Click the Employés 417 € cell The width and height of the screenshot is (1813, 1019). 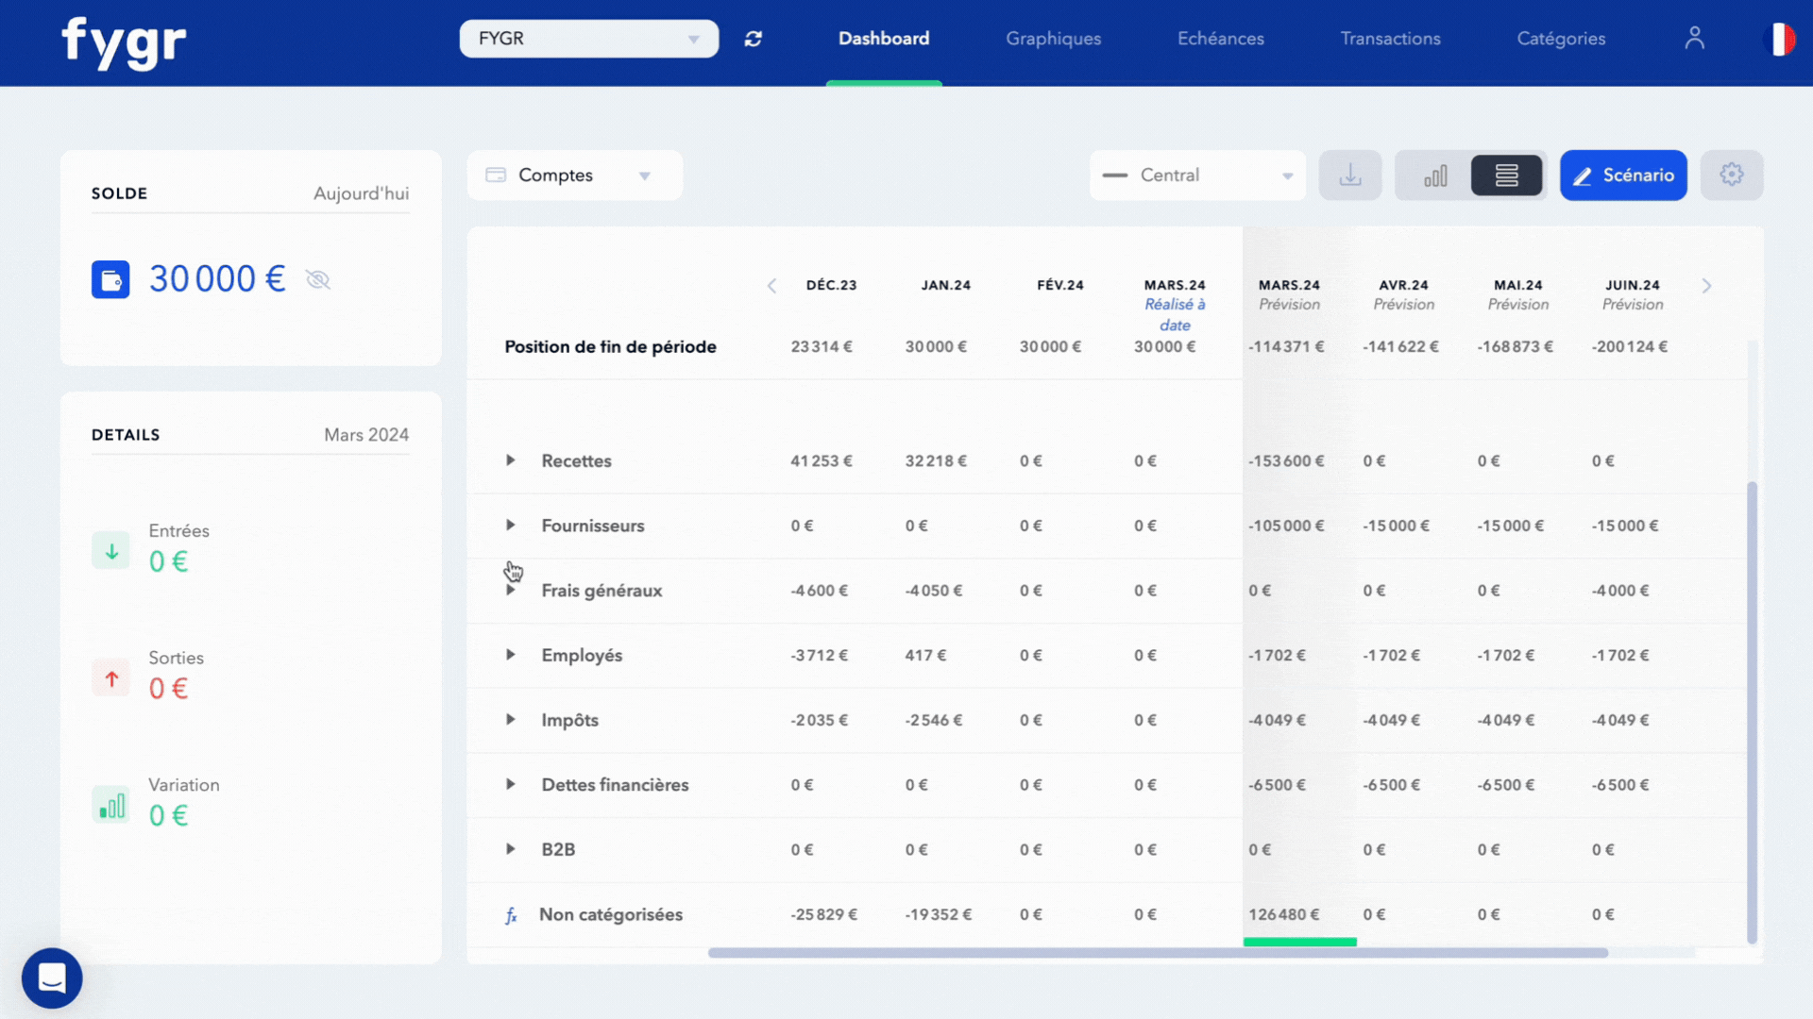point(925,655)
